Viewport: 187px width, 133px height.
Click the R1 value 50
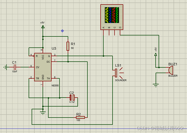(72, 48)
